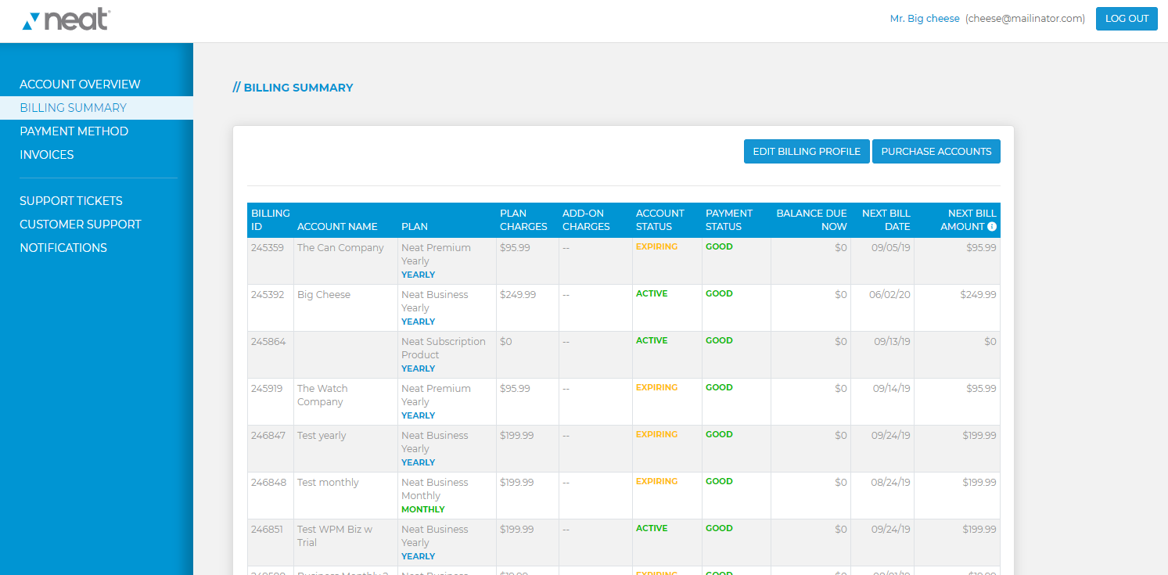Screen dimensions: 1168x575
Task: Click EXPIRING status for Test monthly
Action: click(x=657, y=481)
